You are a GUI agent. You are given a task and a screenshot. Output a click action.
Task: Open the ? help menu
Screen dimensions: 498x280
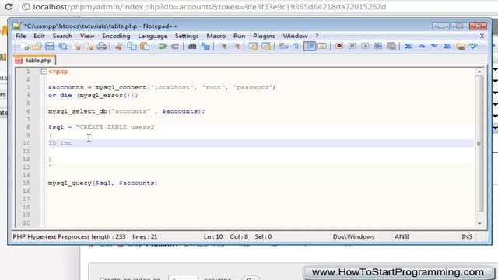pyautogui.click(x=317, y=36)
